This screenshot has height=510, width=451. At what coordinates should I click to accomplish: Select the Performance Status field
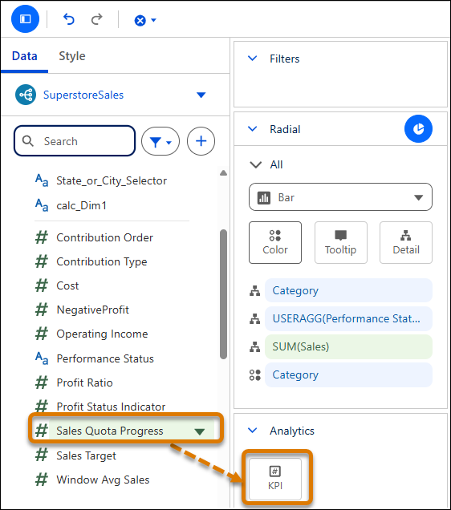(105, 358)
